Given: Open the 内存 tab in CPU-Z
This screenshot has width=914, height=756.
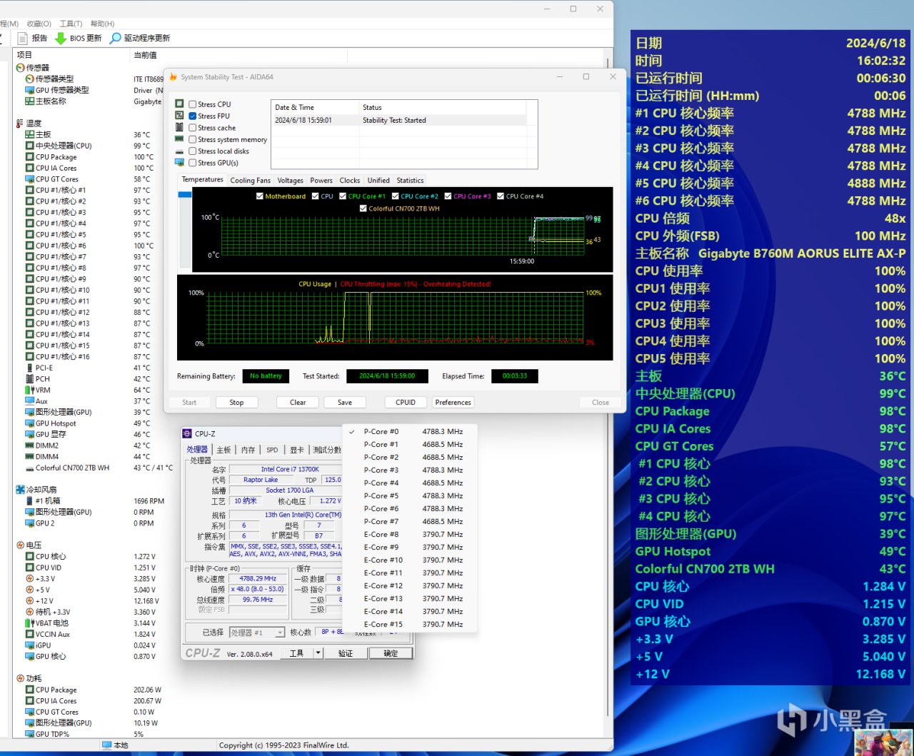Looking at the screenshot, I should click(248, 450).
